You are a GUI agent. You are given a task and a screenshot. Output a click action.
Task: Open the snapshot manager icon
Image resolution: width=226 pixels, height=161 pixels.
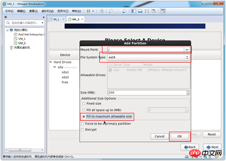coord(124,11)
